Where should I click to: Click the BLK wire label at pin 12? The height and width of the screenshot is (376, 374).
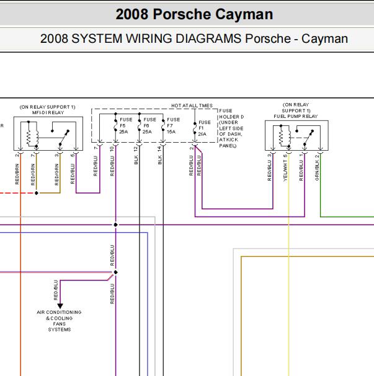(136, 160)
